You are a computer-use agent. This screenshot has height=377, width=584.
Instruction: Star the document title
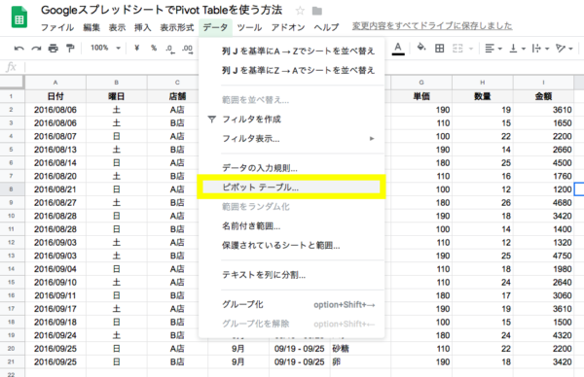pos(300,11)
